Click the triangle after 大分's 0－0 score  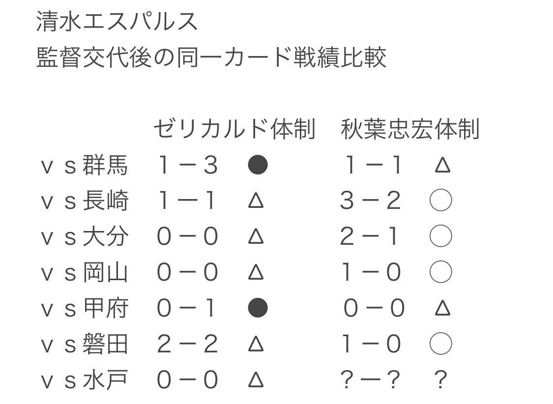(256, 237)
